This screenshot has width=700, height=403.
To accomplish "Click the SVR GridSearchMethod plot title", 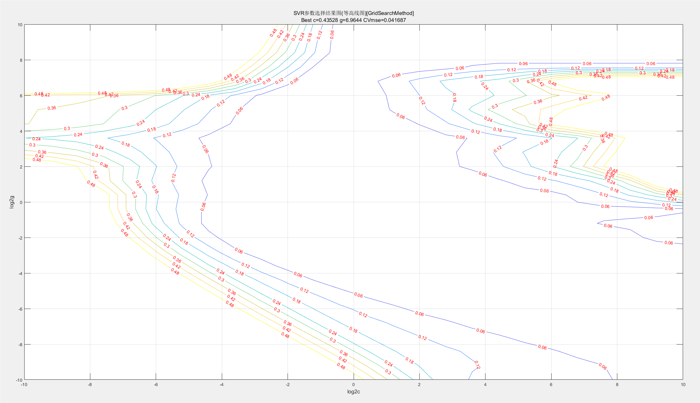I will (353, 13).
